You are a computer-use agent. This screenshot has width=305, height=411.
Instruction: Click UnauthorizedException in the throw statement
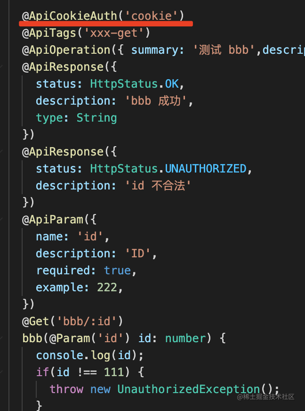click(188, 389)
